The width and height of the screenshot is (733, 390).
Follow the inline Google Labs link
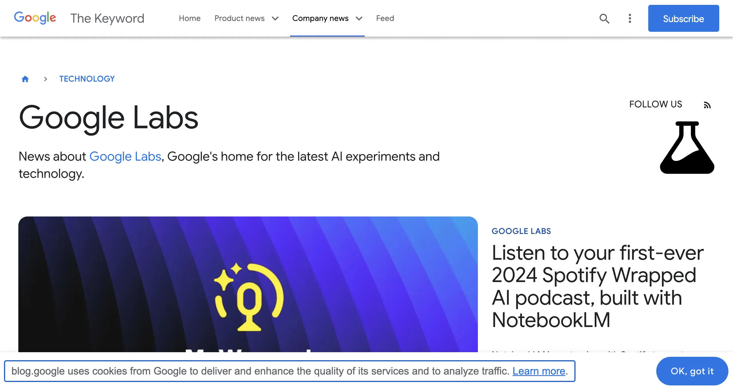point(125,156)
